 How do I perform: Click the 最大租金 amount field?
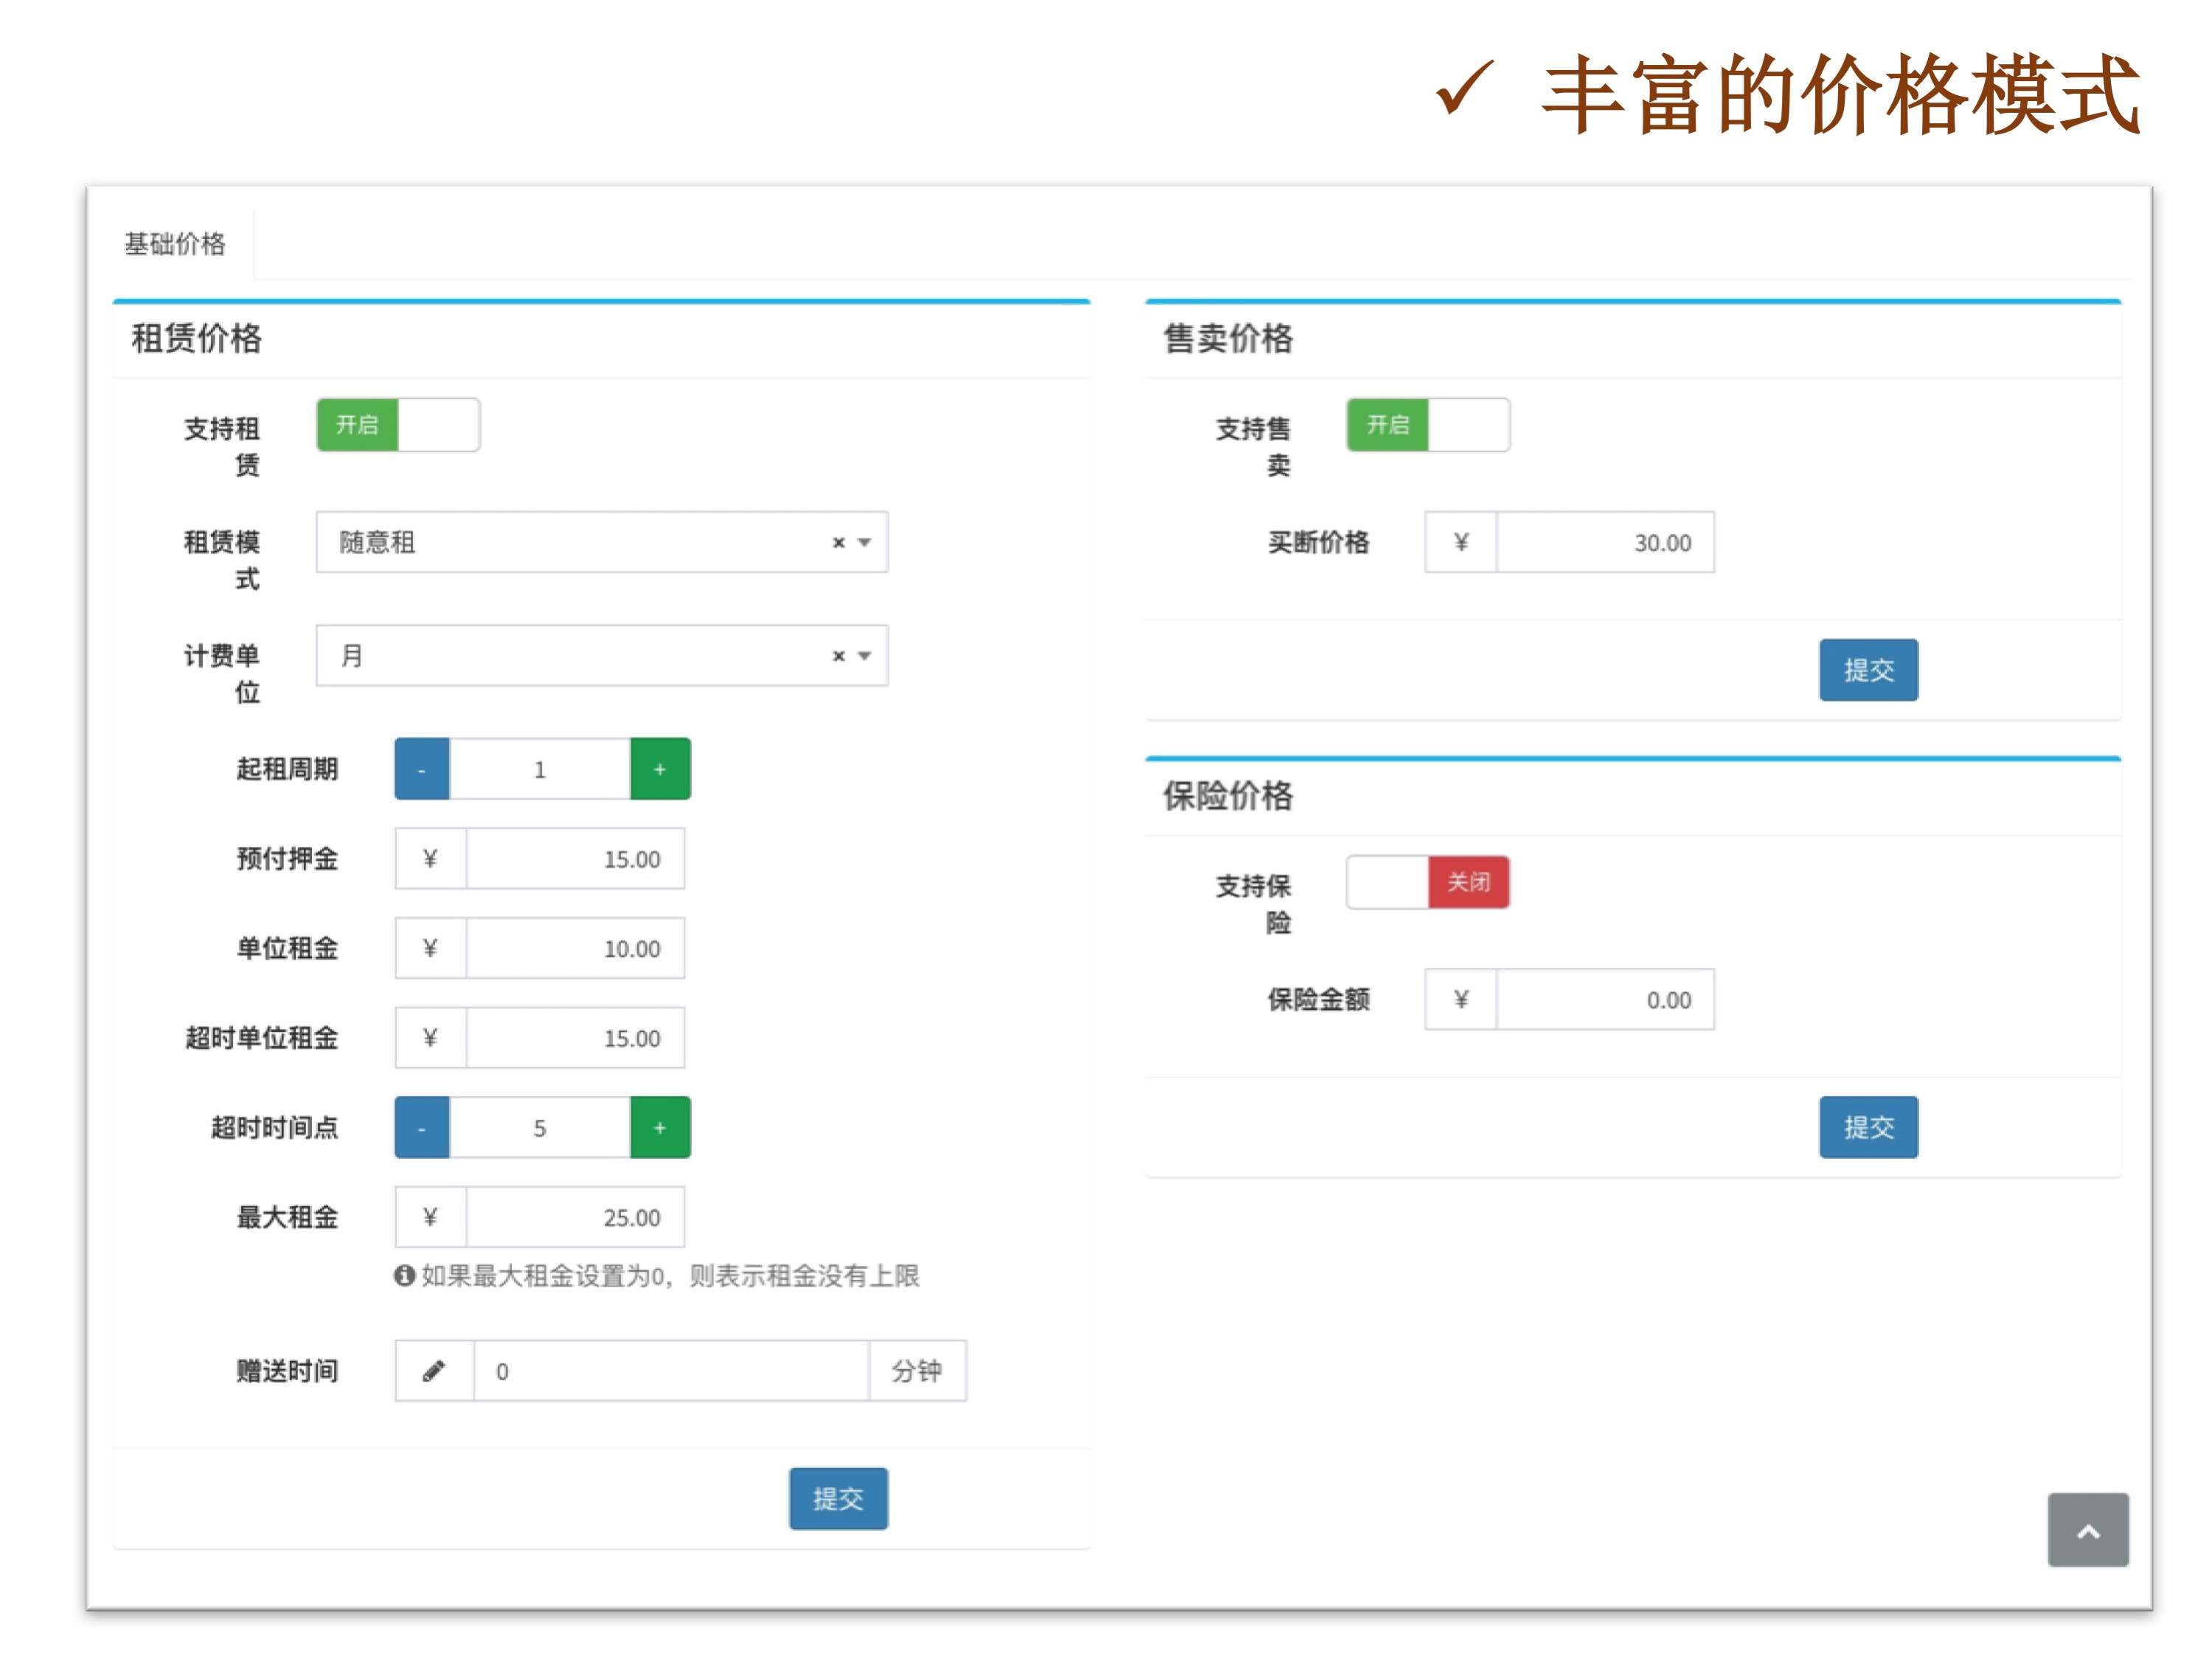click(x=575, y=1217)
